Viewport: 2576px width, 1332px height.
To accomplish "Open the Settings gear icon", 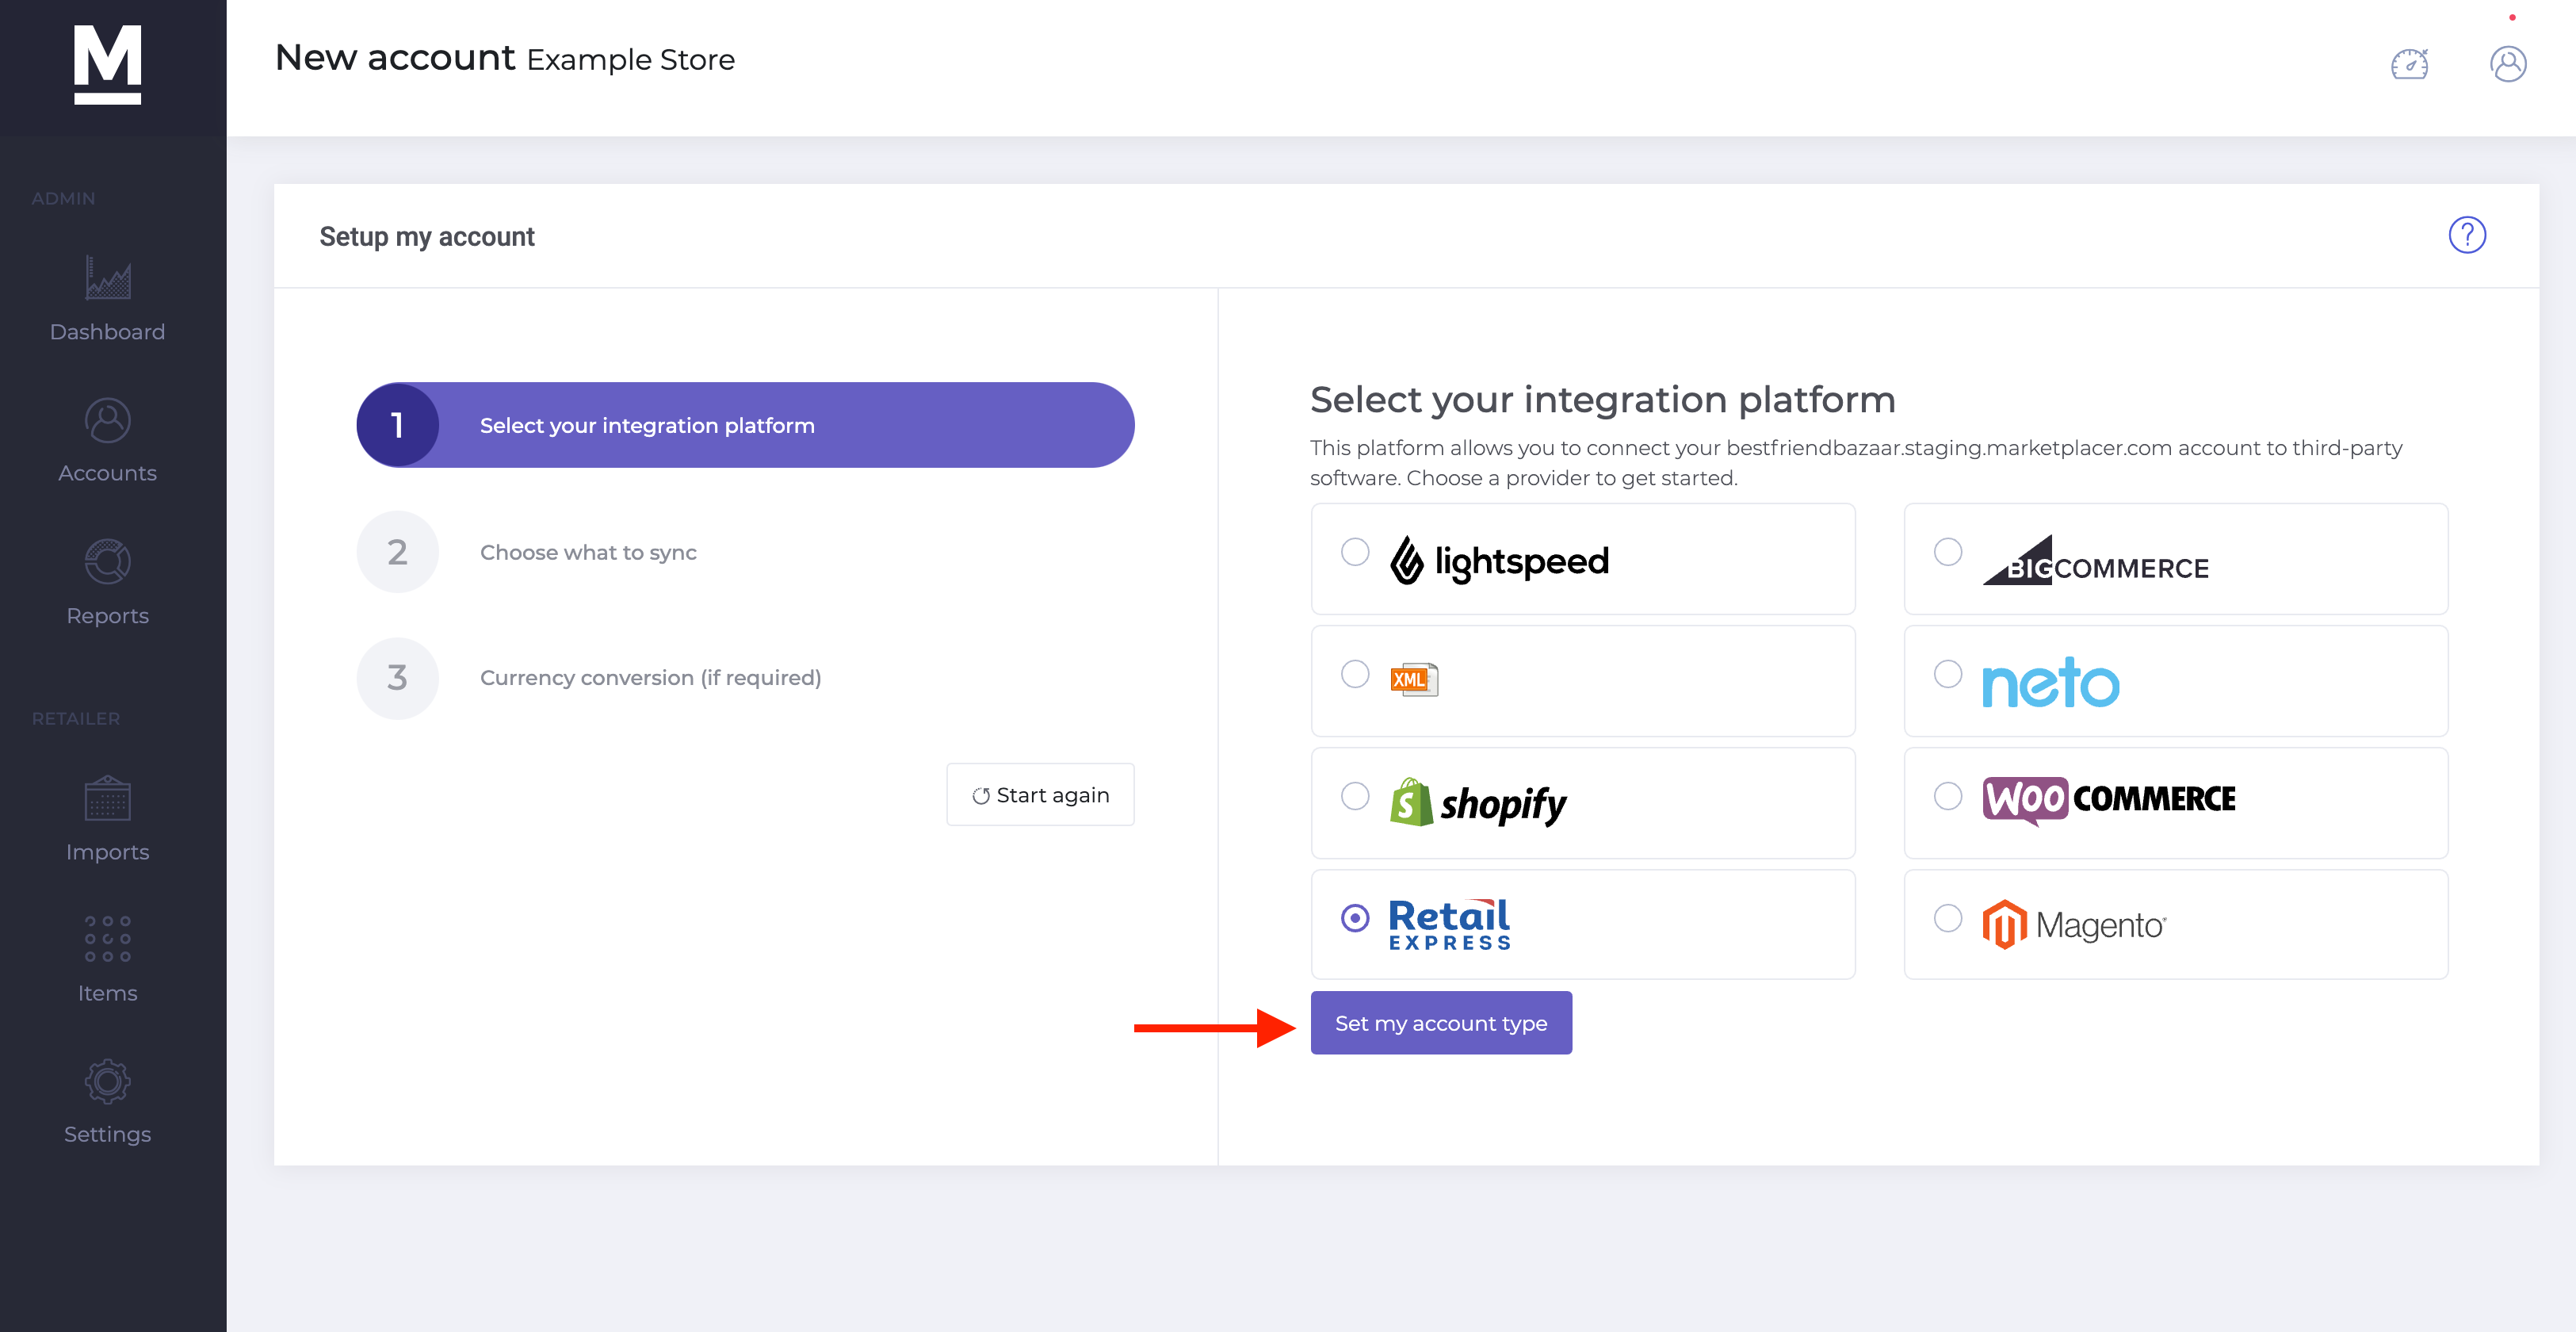I will point(107,1081).
